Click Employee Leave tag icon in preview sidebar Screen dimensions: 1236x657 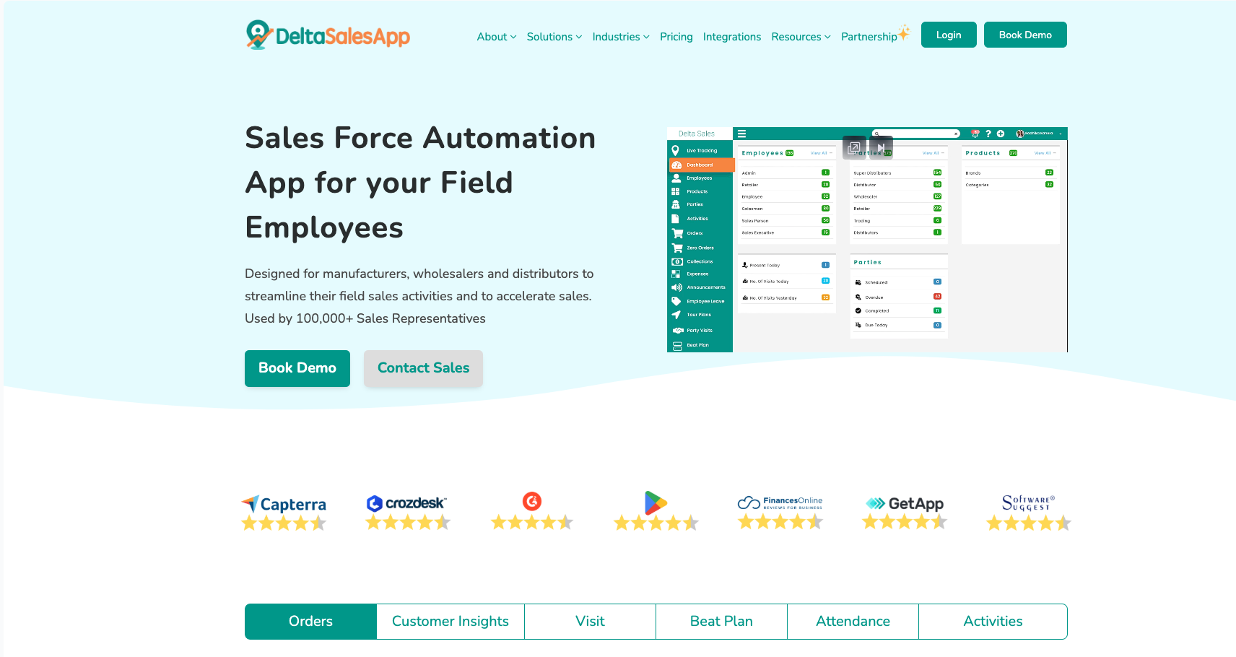pyautogui.click(x=676, y=301)
